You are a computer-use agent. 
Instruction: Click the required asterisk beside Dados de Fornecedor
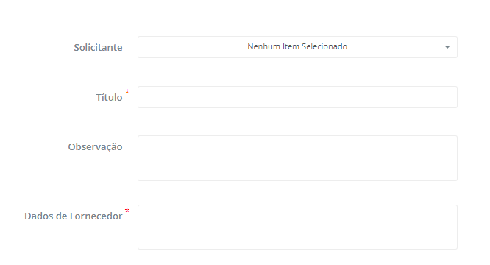(x=127, y=211)
